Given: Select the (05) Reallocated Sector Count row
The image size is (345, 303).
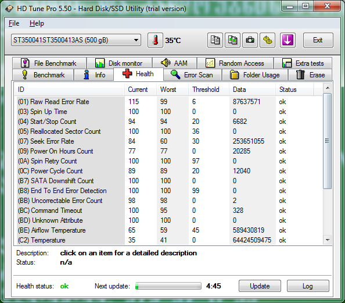Looking at the screenshot, I should click(x=168, y=131).
